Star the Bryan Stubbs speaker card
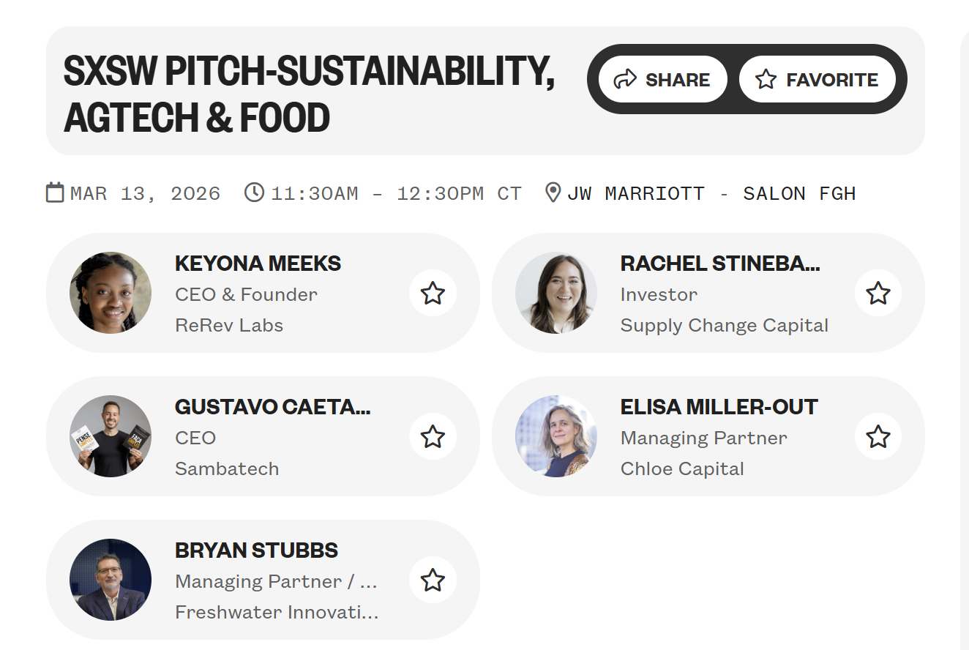969x650 pixels. pos(433,580)
